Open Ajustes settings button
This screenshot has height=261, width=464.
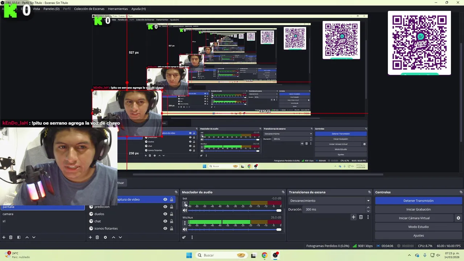(418, 235)
